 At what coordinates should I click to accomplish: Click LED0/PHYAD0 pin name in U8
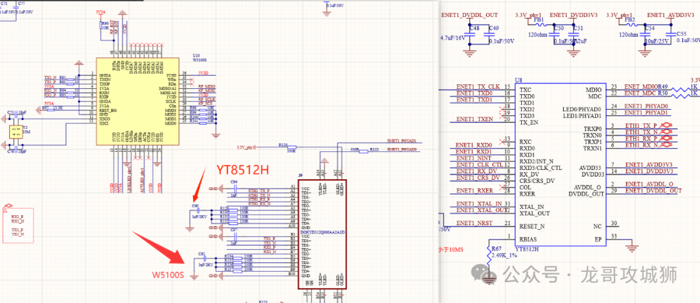(582, 108)
